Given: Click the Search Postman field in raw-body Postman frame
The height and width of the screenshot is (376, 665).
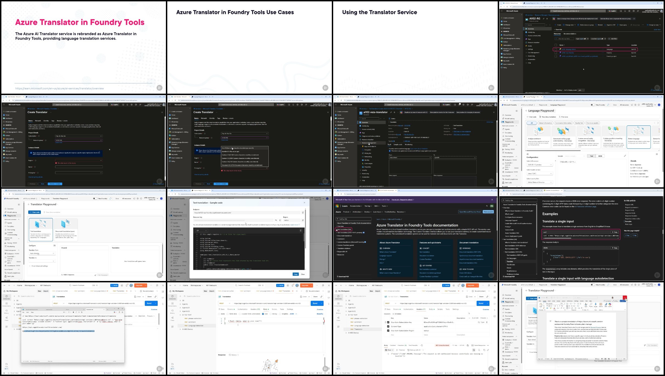Looking at the screenshot, I should (x=249, y=285).
